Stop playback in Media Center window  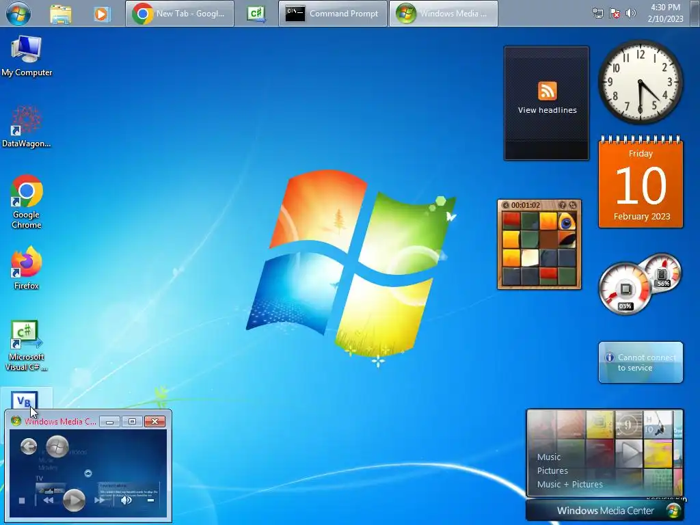click(x=22, y=500)
